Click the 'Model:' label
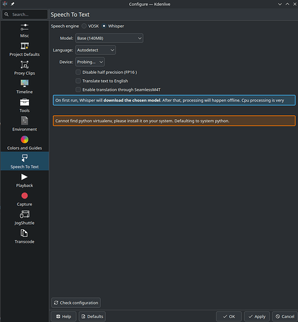The height and width of the screenshot is (322, 298). [67, 38]
